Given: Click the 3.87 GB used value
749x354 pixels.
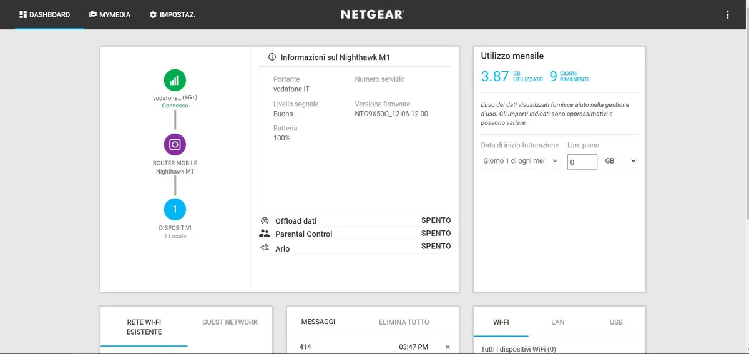Looking at the screenshot, I should tap(495, 77).
